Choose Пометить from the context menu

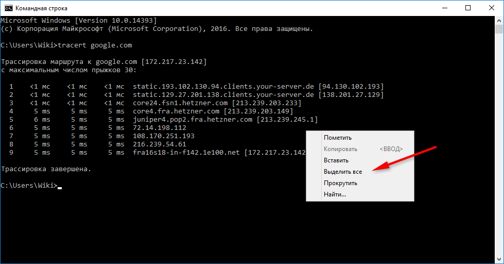[x=338, y=138]
